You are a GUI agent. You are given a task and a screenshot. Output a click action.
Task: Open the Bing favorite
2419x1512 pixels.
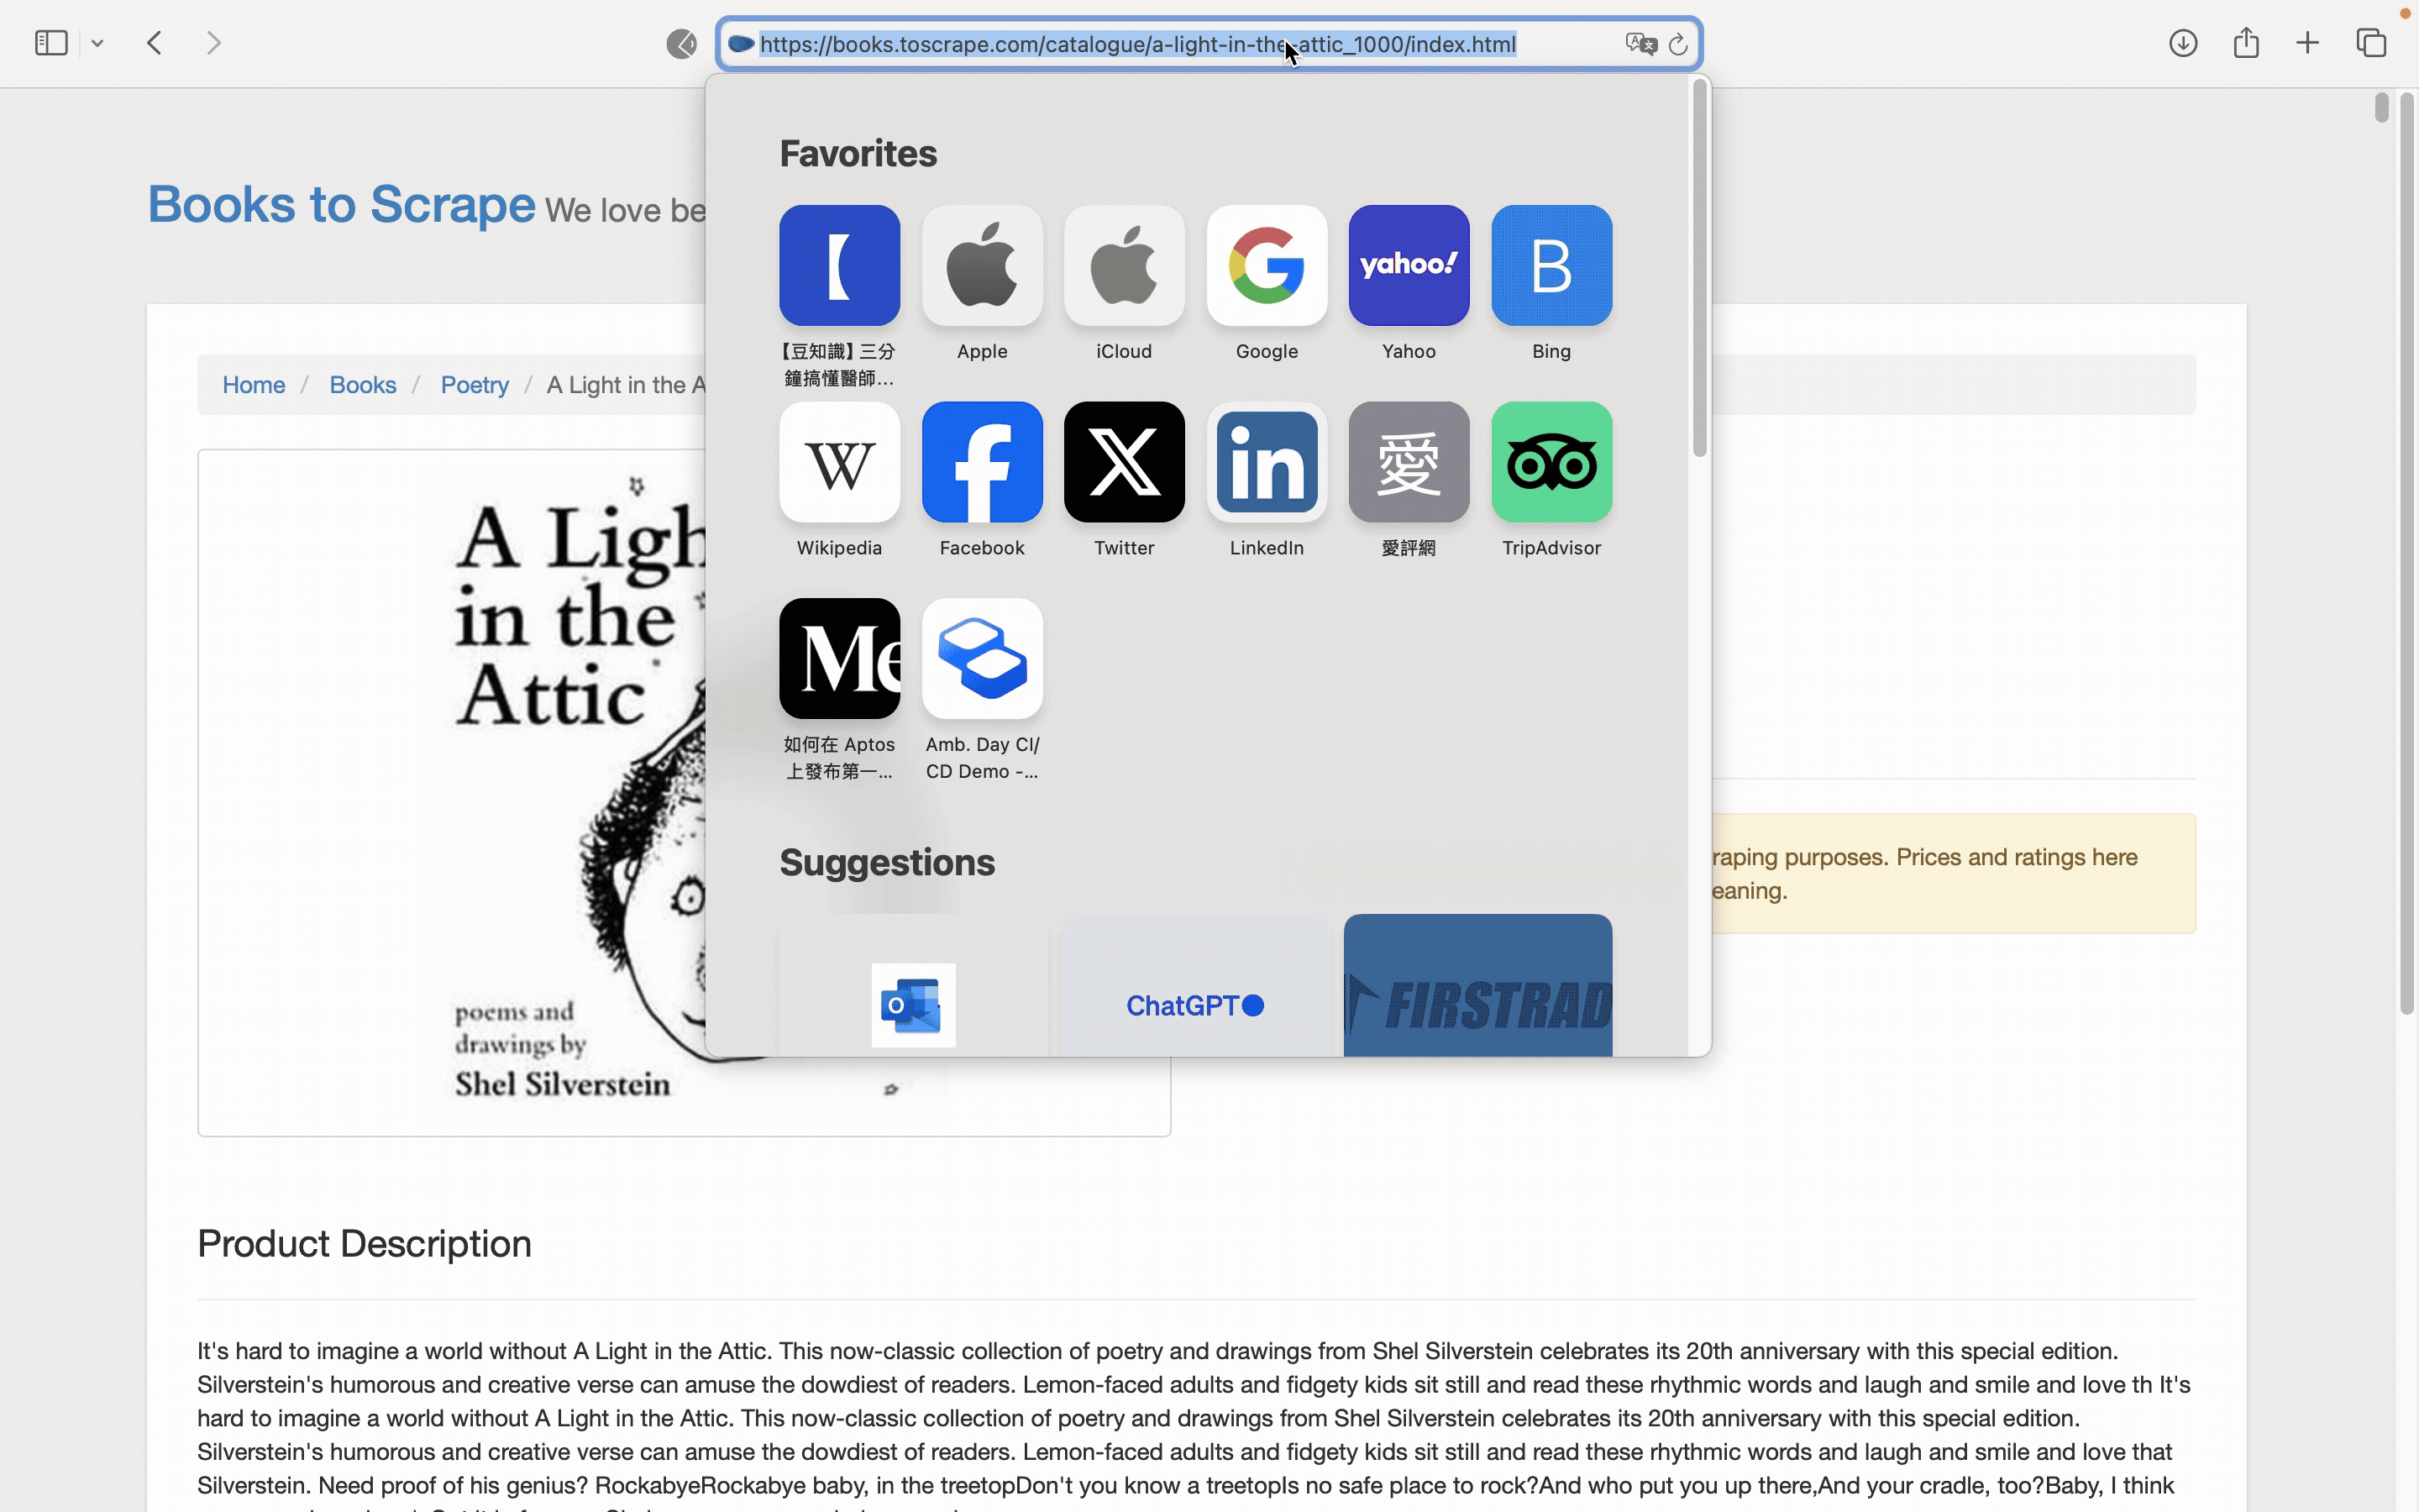(1551, 265)
